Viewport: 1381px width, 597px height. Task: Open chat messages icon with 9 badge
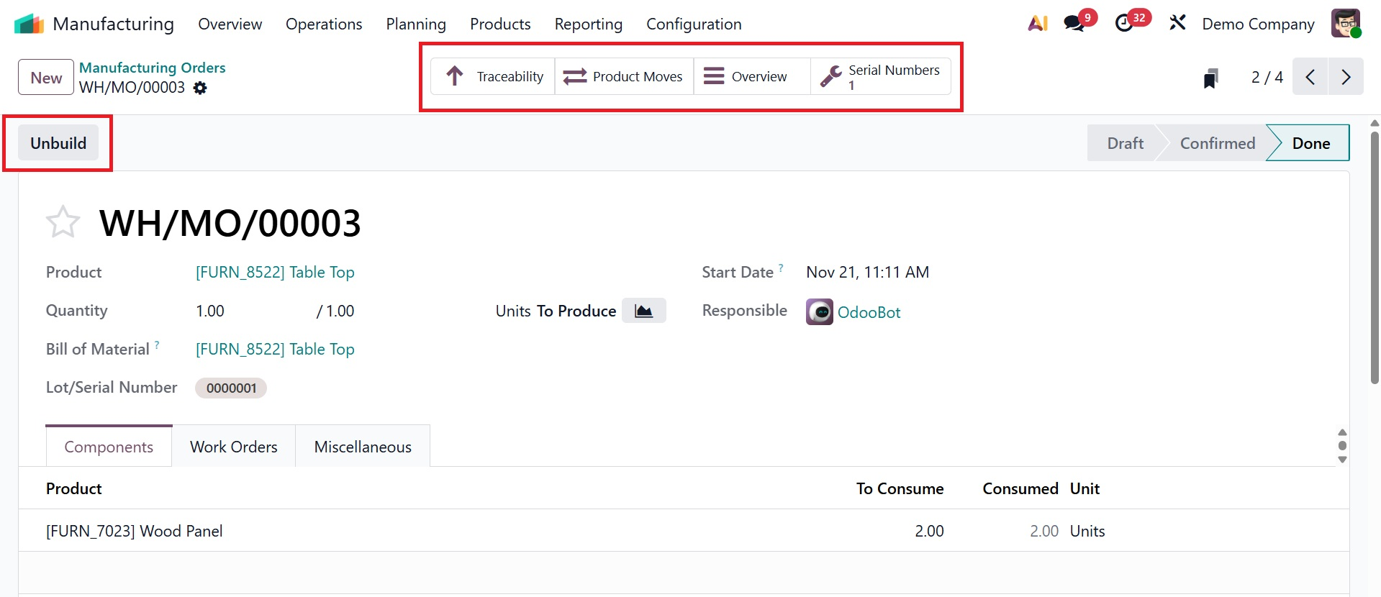coord(1074,24)
